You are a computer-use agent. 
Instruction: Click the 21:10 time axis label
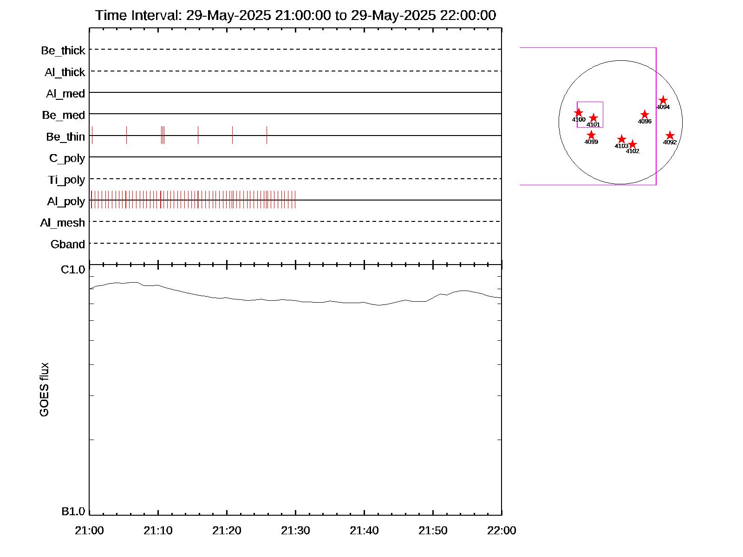(x=158, y=531)
